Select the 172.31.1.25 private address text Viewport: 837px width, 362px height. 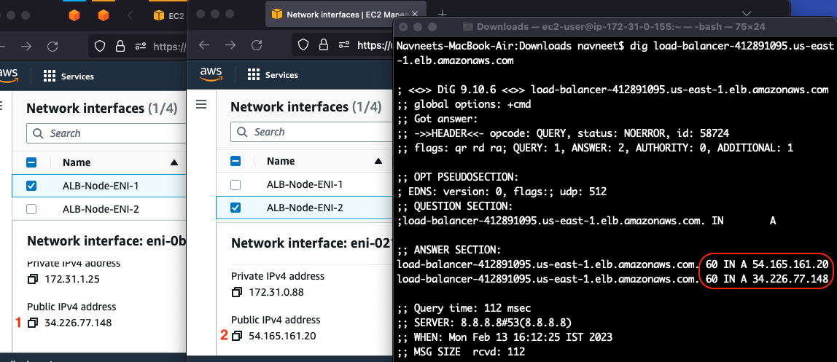pos(72,279)
